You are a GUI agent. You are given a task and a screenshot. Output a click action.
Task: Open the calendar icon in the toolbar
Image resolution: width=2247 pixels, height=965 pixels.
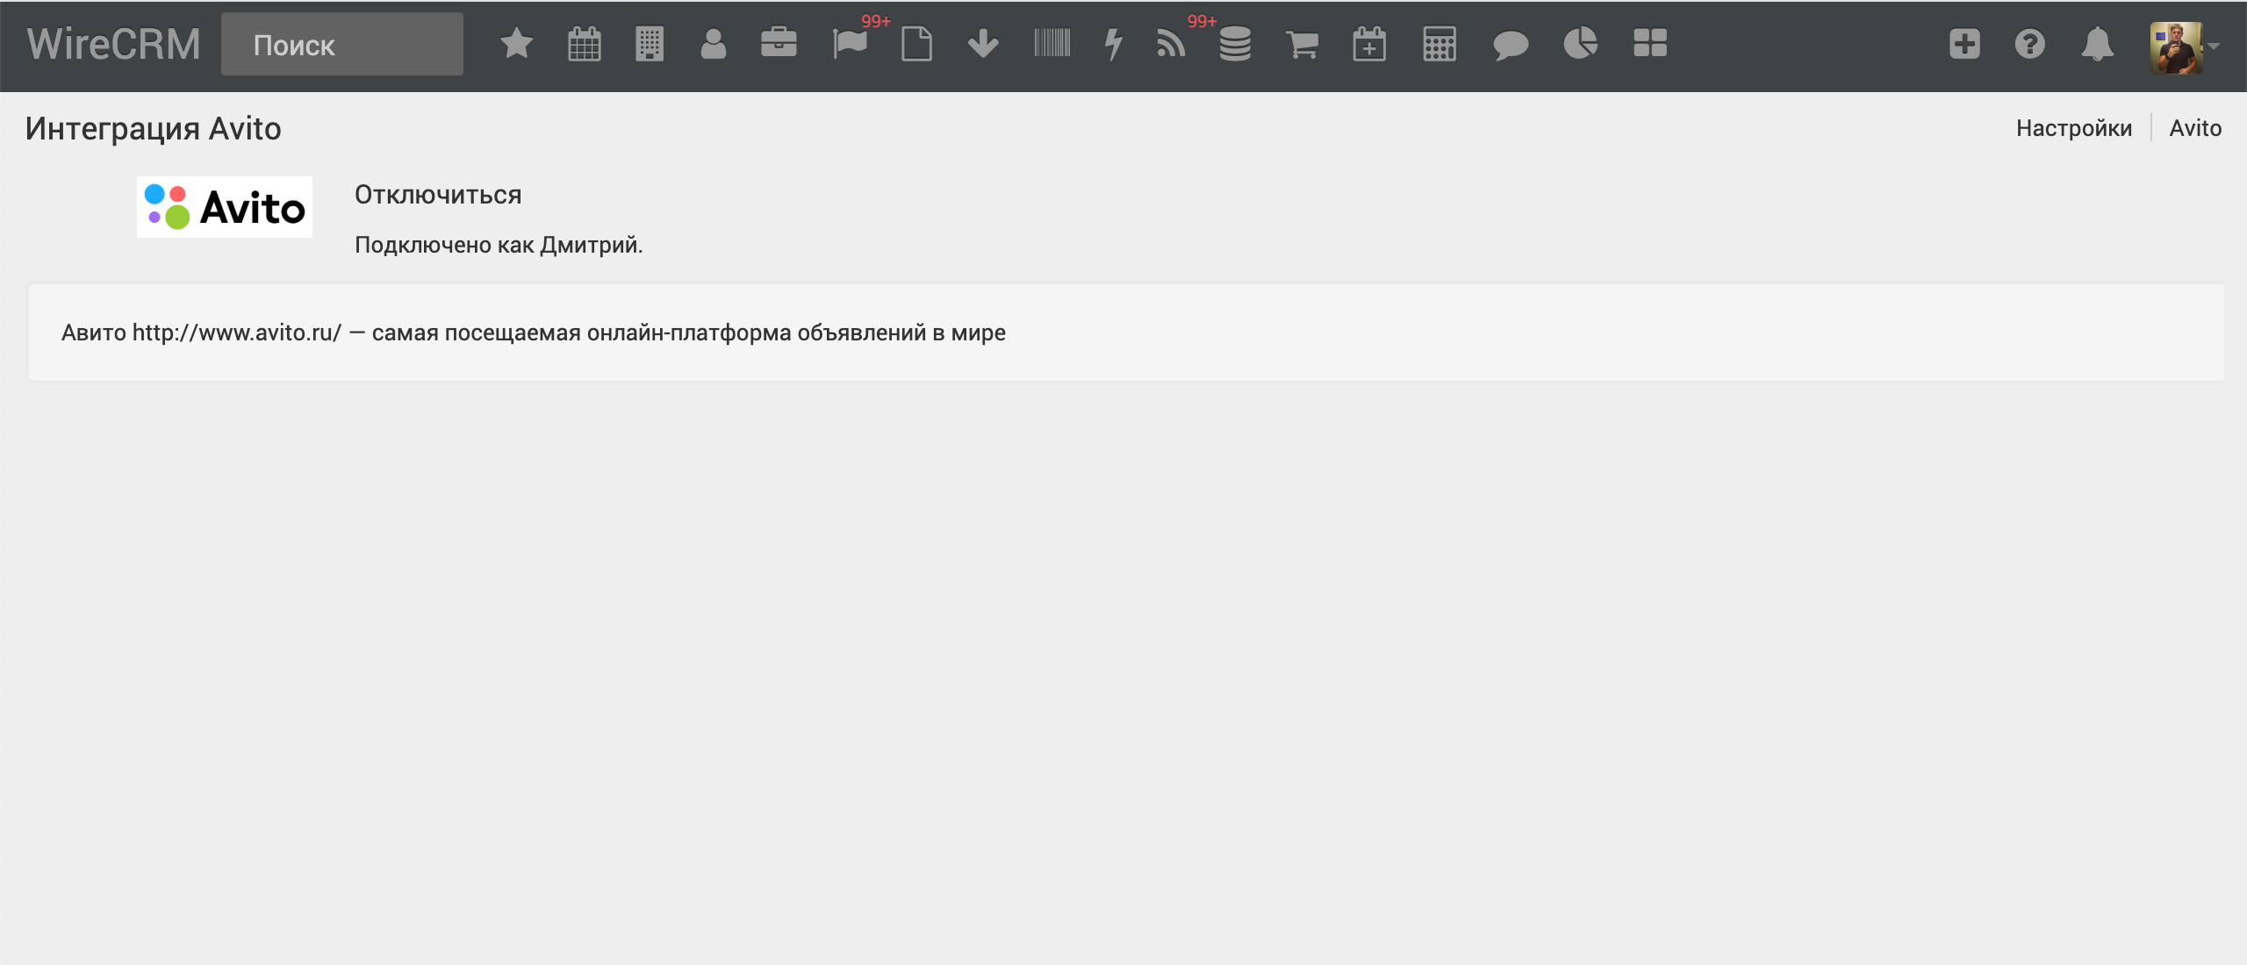tap(584, 44)
